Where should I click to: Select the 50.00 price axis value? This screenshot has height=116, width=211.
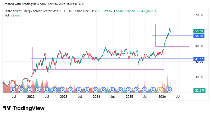click(199, 46)
